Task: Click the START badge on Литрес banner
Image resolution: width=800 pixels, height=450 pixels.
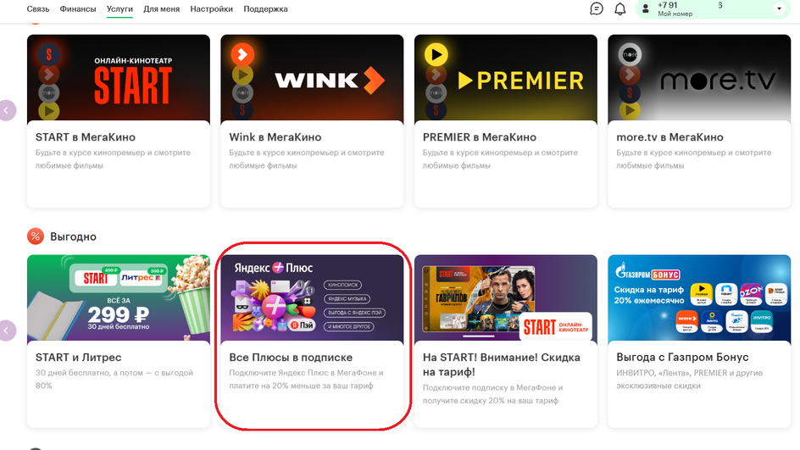Action: click(96, 278)
